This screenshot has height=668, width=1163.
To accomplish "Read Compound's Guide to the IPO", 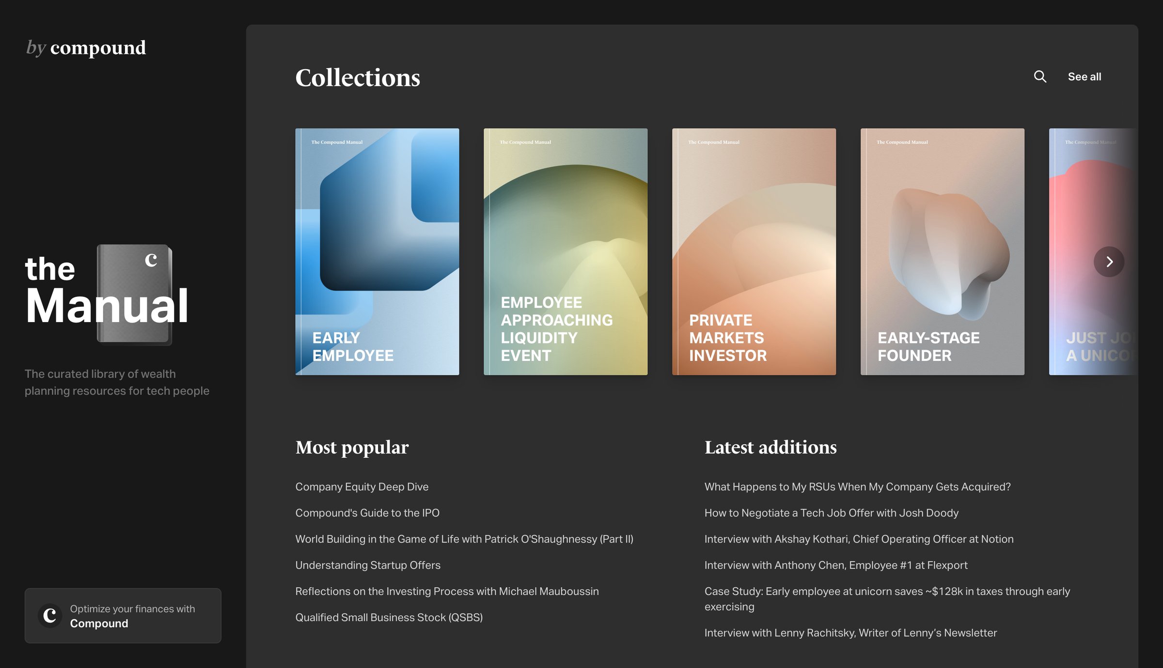I will click(367, 513).
